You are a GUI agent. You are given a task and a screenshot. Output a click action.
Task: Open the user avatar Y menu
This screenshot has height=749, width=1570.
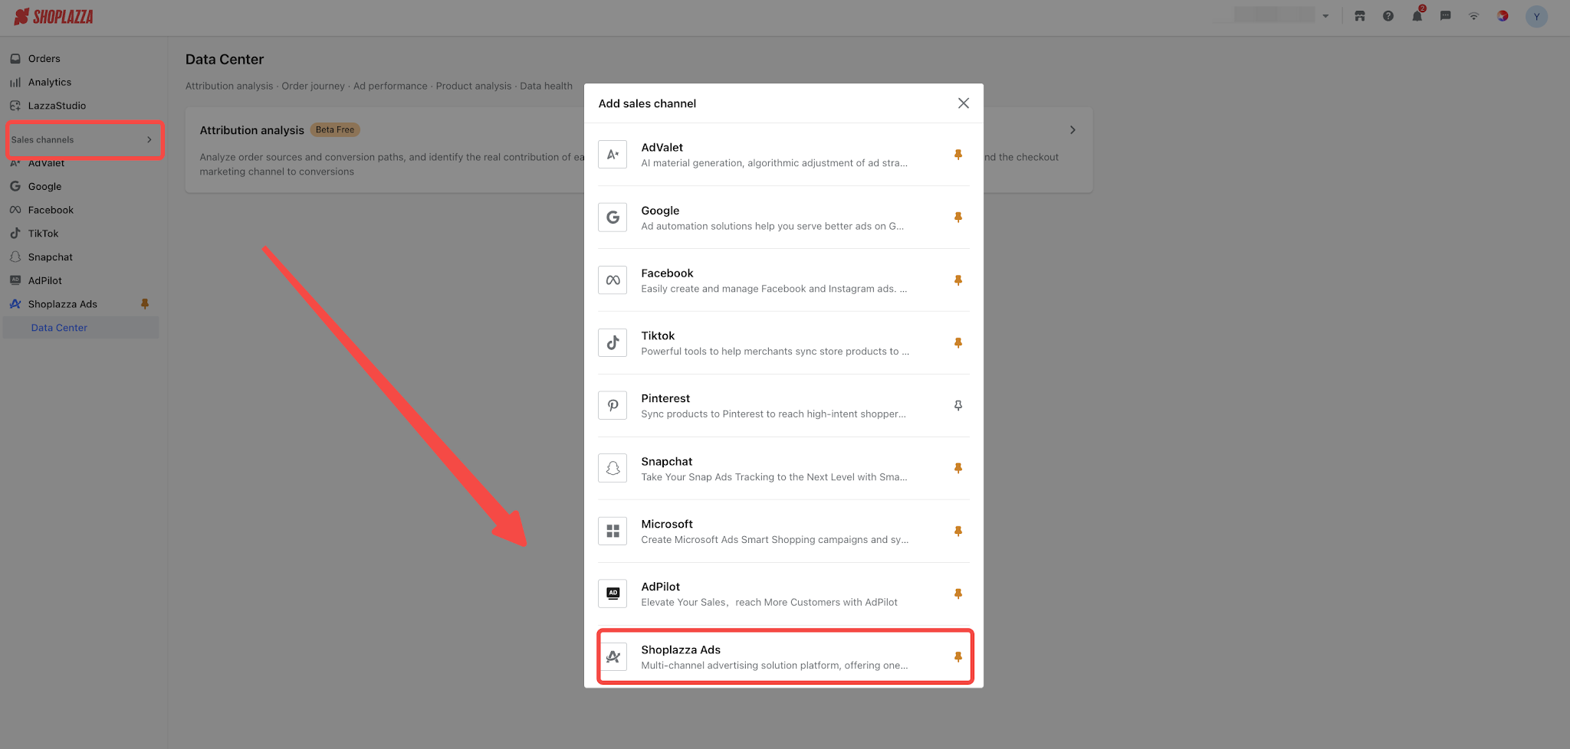coord(1536,16)
